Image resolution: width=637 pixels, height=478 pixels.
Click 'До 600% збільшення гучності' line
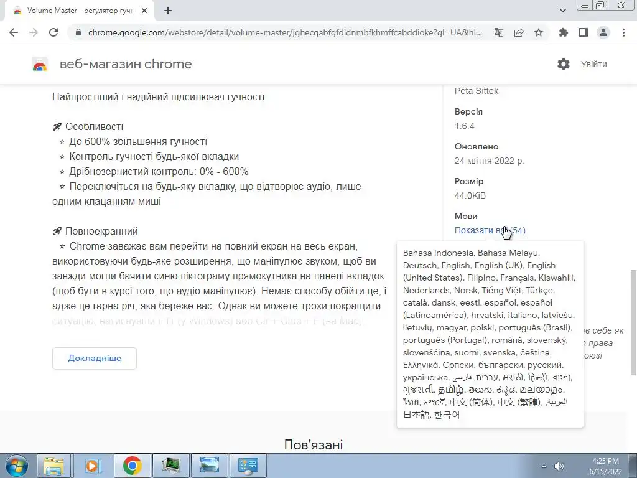pyautogui.click(x=137, y=141)
